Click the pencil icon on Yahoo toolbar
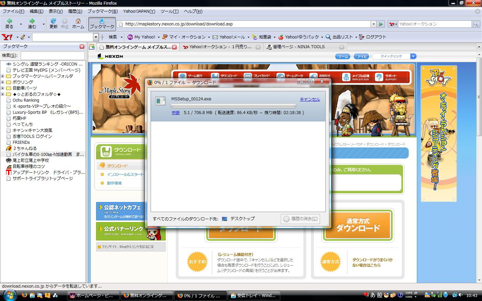482x301 pixels. coord(23,37)
